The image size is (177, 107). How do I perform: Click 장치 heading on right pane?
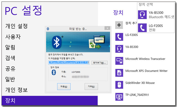(x=118, y=12)
